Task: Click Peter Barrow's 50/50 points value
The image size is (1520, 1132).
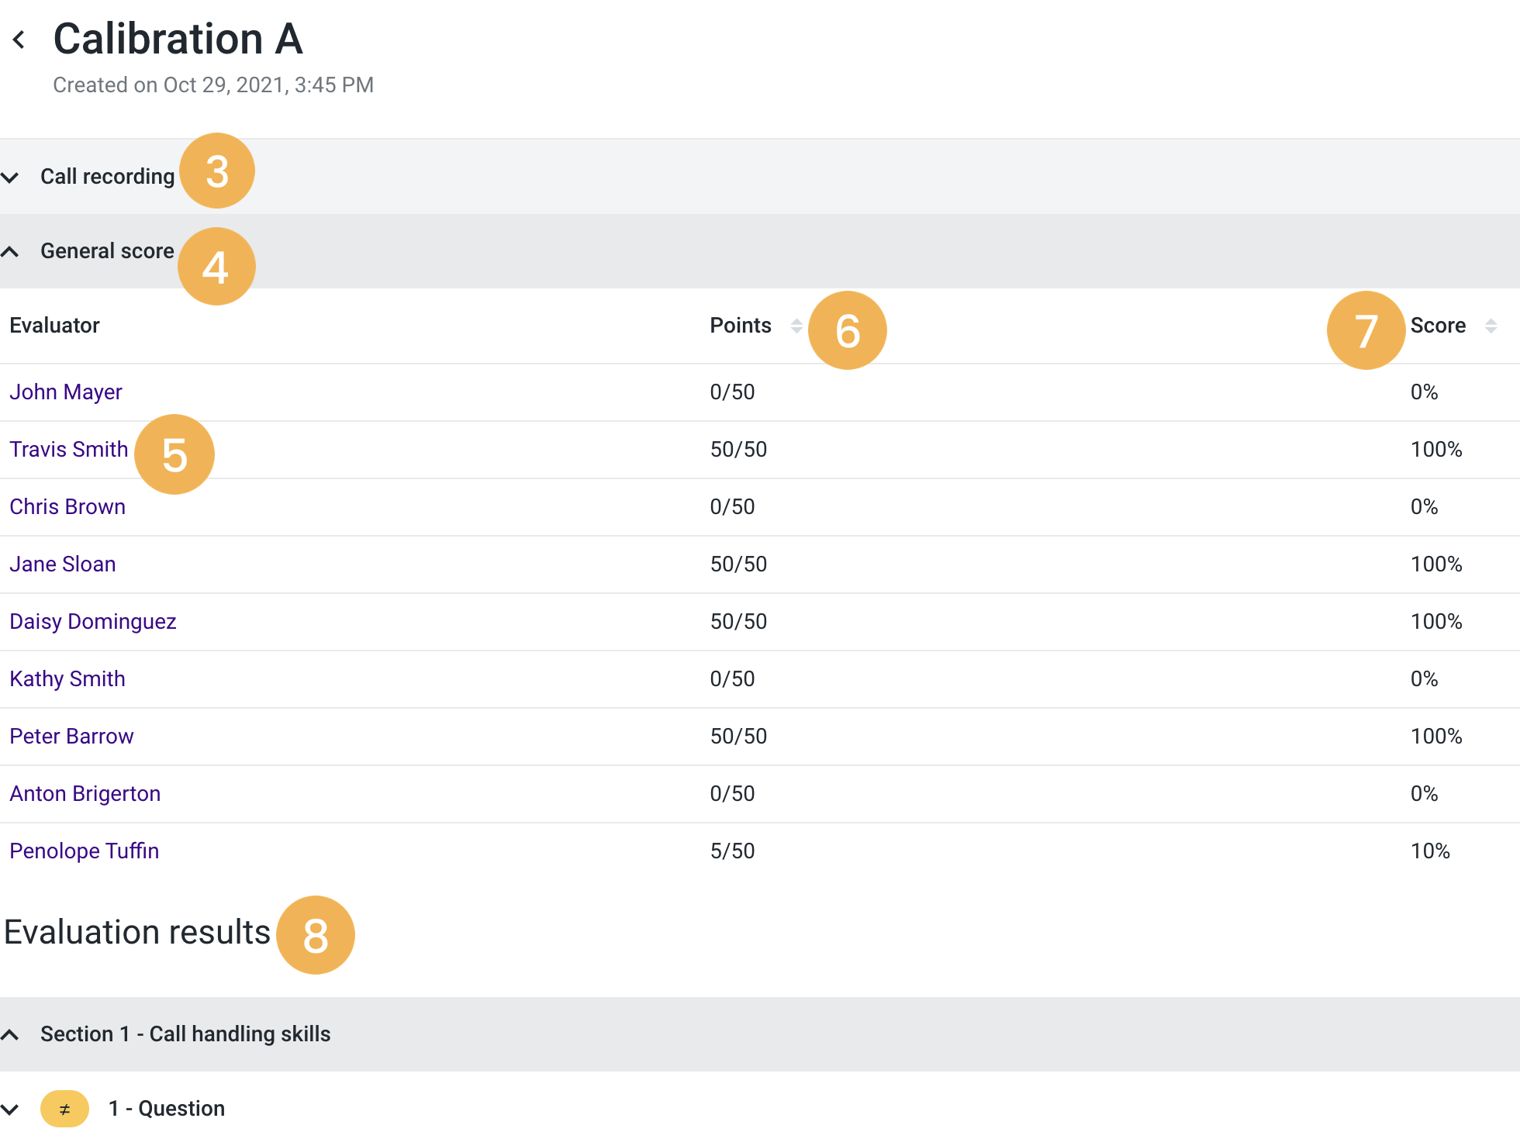Action: tap(739, 737)
